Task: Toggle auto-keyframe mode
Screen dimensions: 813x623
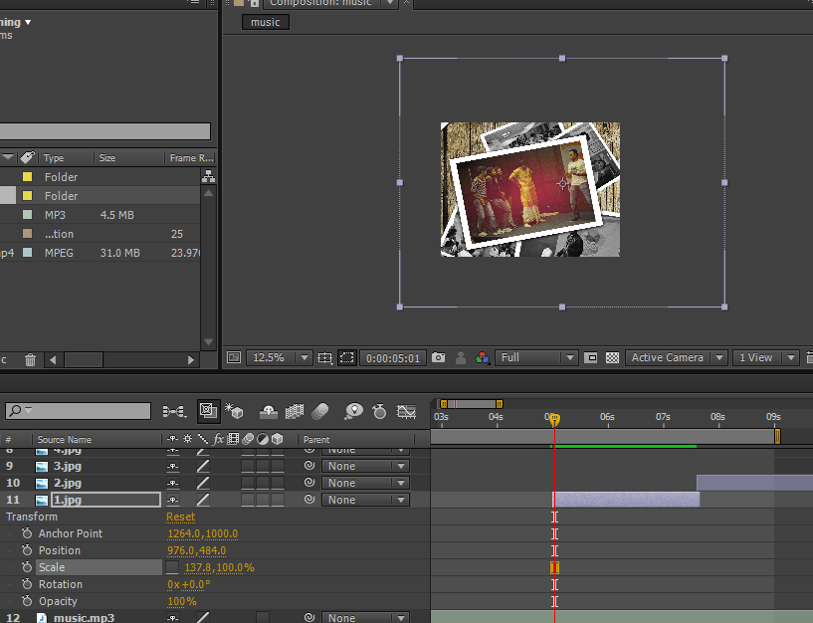Action: (379, 411)
